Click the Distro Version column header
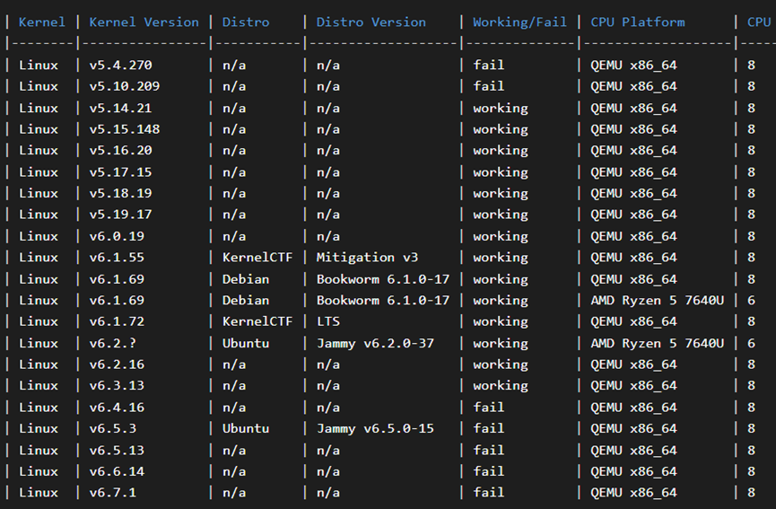The height and width of the screenshot is (509, 776). (371, 22)
